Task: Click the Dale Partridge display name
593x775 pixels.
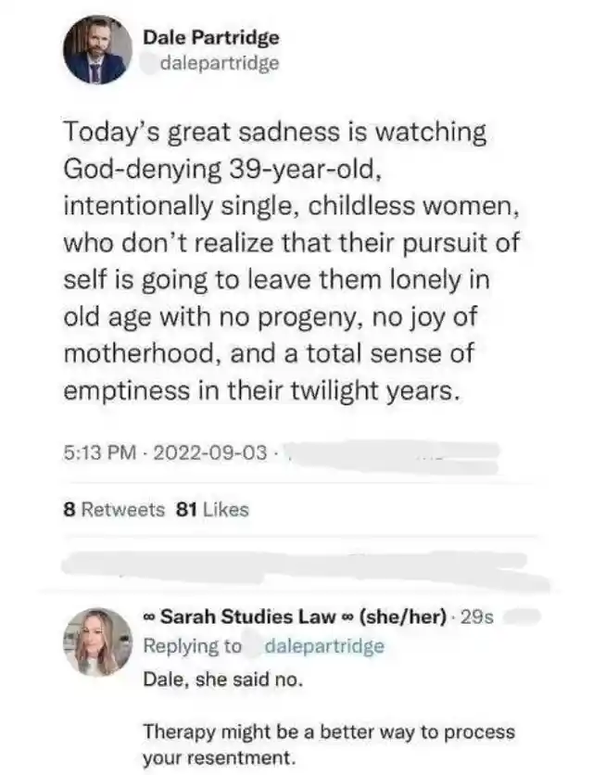Action: click(211, 38)
